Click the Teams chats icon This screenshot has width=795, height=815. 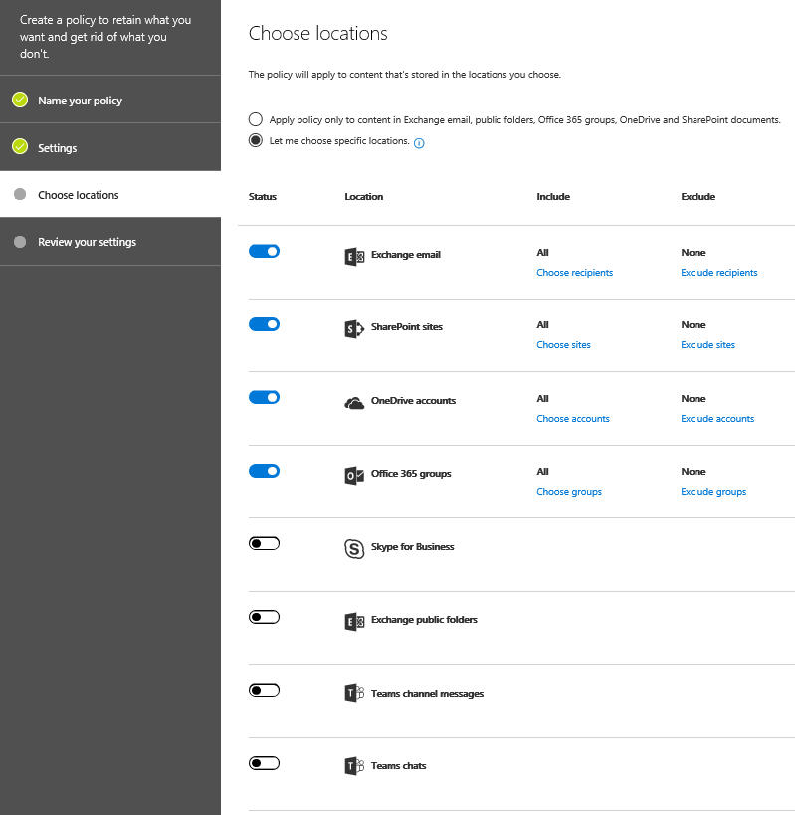(x=354, y=766)
